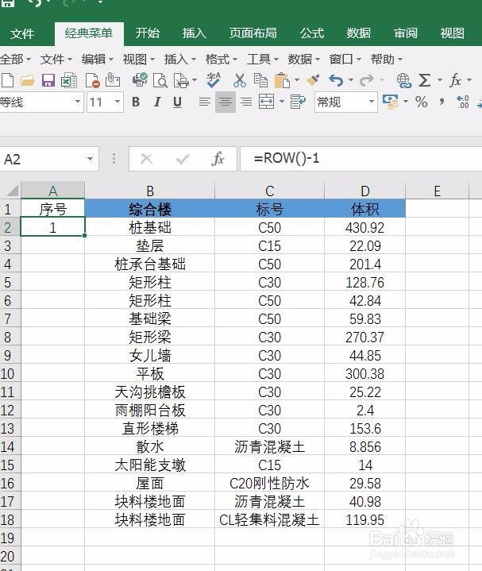Click into the formula bar =ROW()-1
482x571 pixels.
point(361,158)
